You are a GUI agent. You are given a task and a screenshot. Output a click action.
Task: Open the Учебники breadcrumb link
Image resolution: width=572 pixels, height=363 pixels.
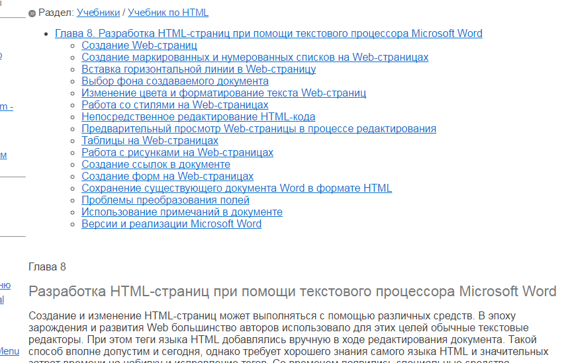(98, 13)
